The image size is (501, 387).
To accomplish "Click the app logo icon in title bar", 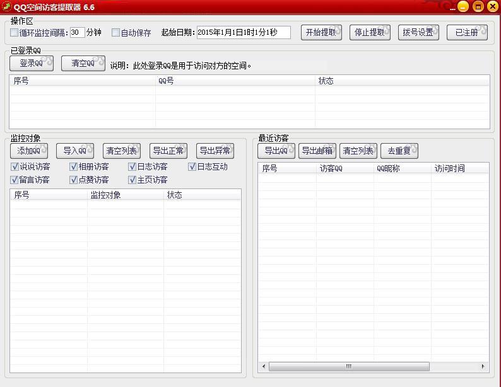I will coord(6,6).
